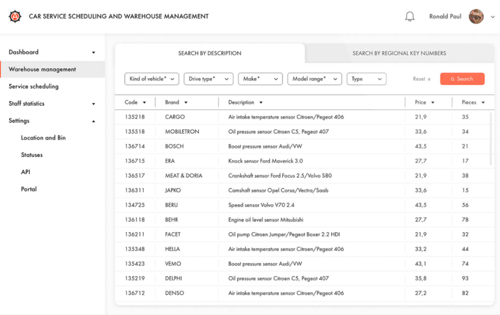The width and height of the screenshot is (500, 315).
Task: Click pieces value 93
Action: pos(465,278)
